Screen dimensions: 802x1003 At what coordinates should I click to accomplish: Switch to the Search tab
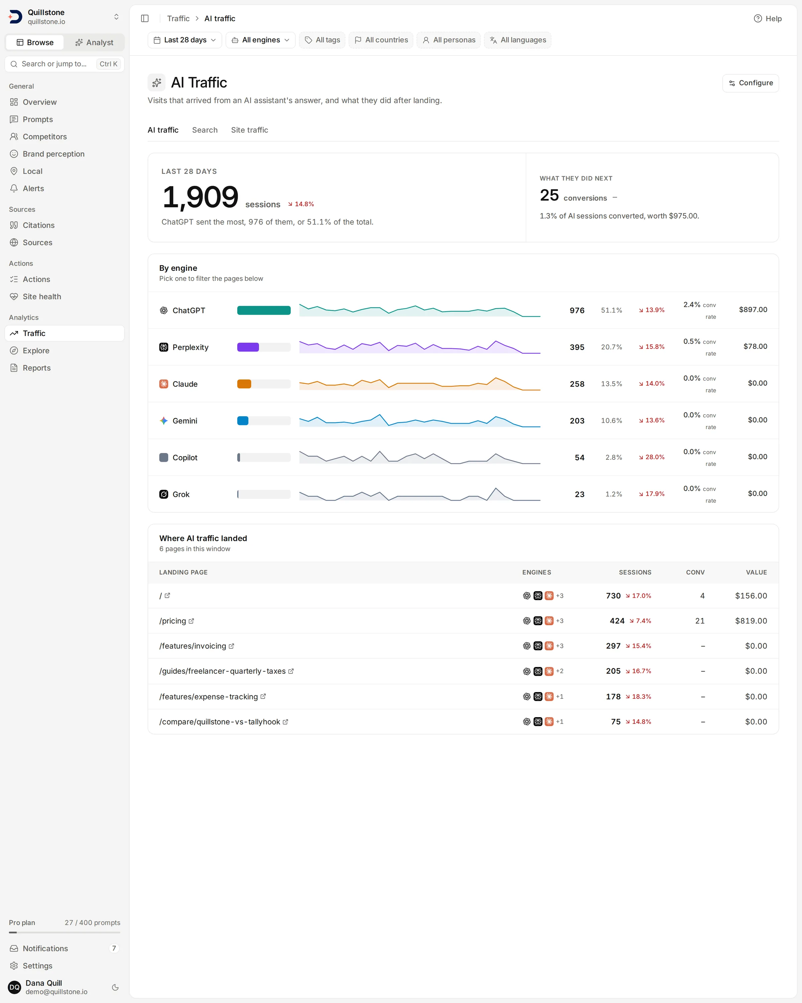205,130
